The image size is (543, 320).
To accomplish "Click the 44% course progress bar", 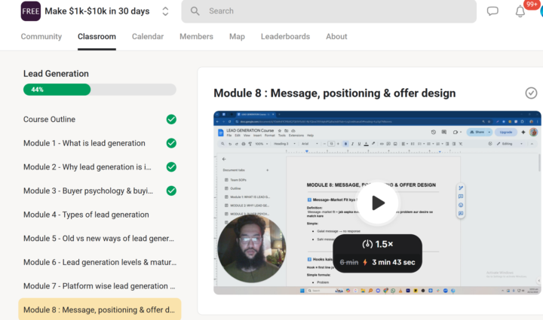I will [100, 90].
